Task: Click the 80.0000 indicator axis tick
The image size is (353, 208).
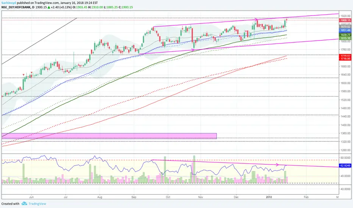Action: [345, 158]
